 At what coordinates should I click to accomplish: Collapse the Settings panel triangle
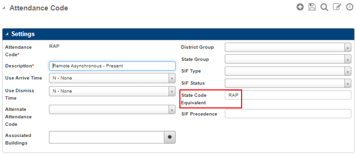click(7, 34)
